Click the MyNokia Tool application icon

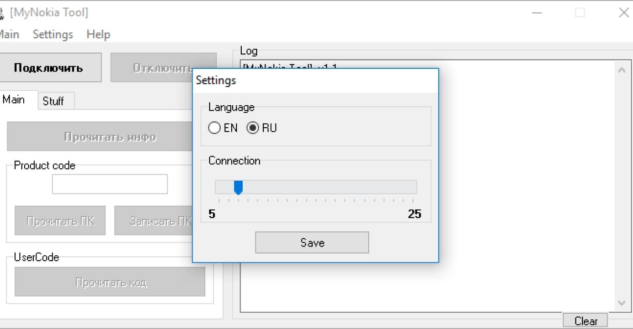click(2, 13)
